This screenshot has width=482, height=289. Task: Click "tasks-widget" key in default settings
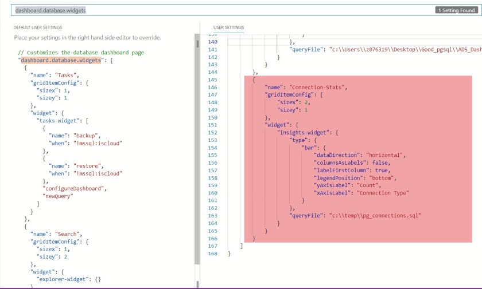coord(59,120)
